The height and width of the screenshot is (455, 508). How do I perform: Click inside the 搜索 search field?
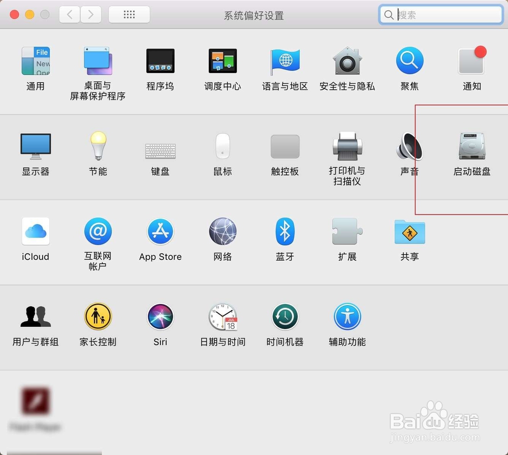pyautogui.click(x=440, y=14)
